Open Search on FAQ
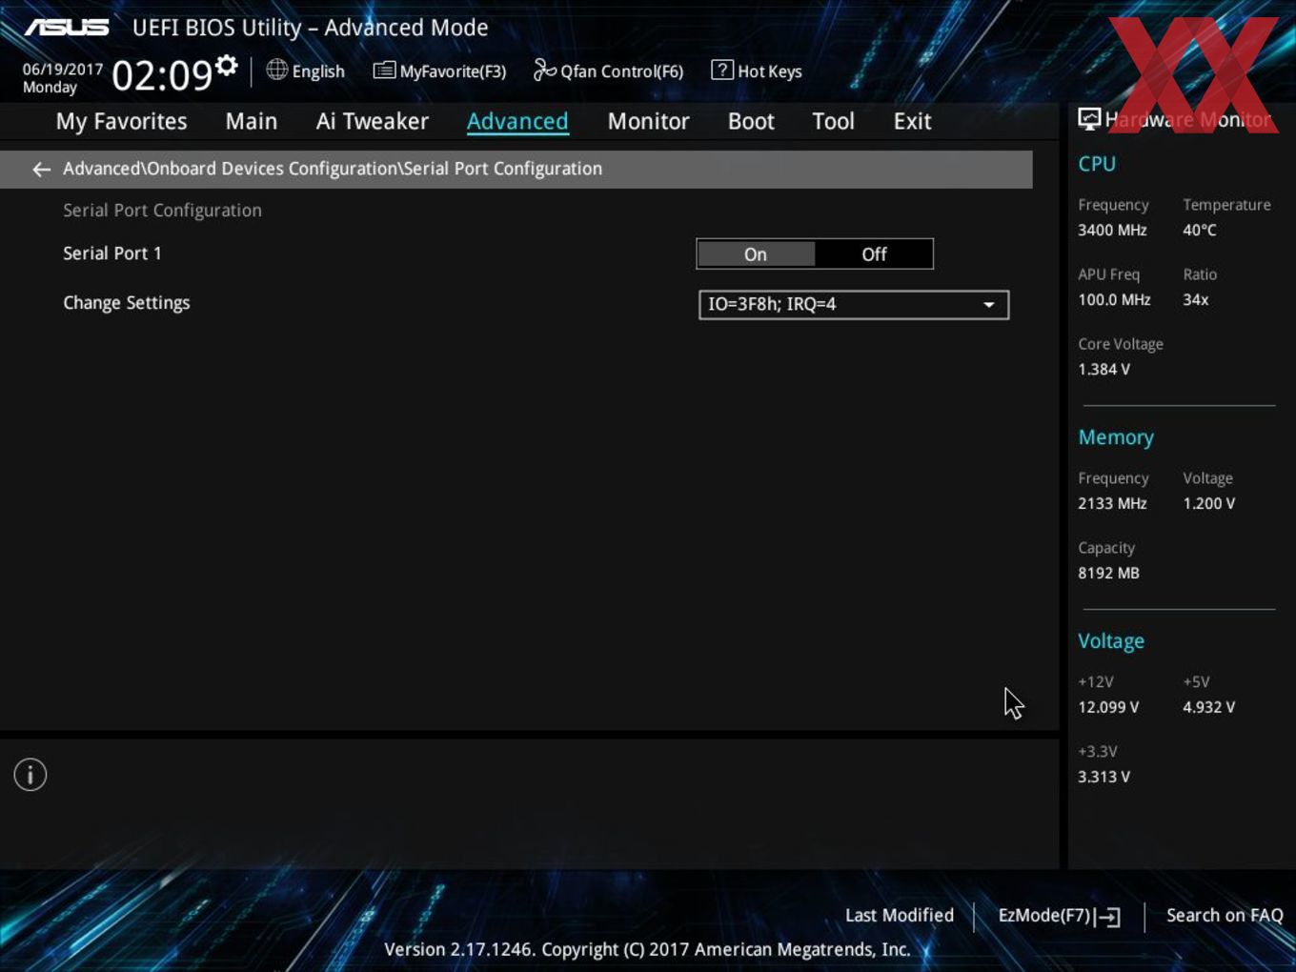The width and height of the screenshot is (1296, 972). (x=1225, y=916)
